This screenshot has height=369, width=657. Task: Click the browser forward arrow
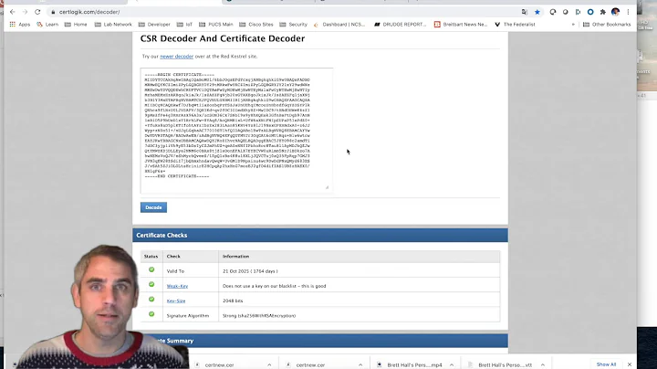click(26, 12)
